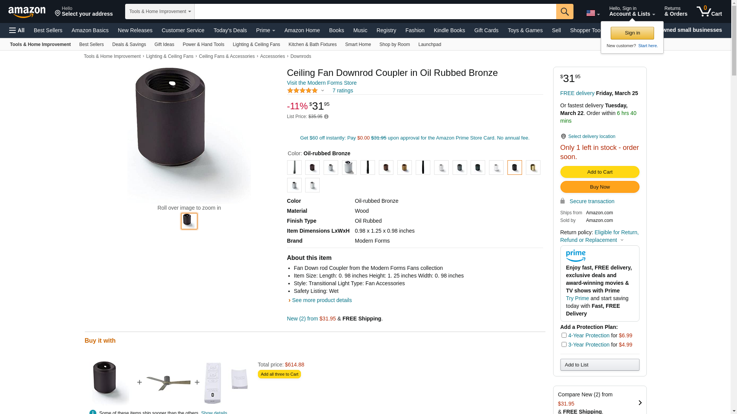Open Today's Deals in navigation bar
This screenshot has height=414, width=737.
pyautogui.click(x=230, y=30)
